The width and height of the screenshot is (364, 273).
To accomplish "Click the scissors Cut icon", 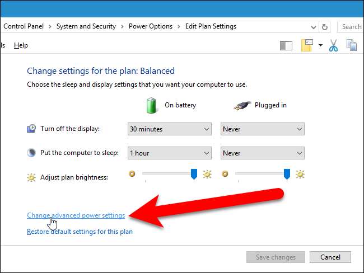I will (334, 45).
